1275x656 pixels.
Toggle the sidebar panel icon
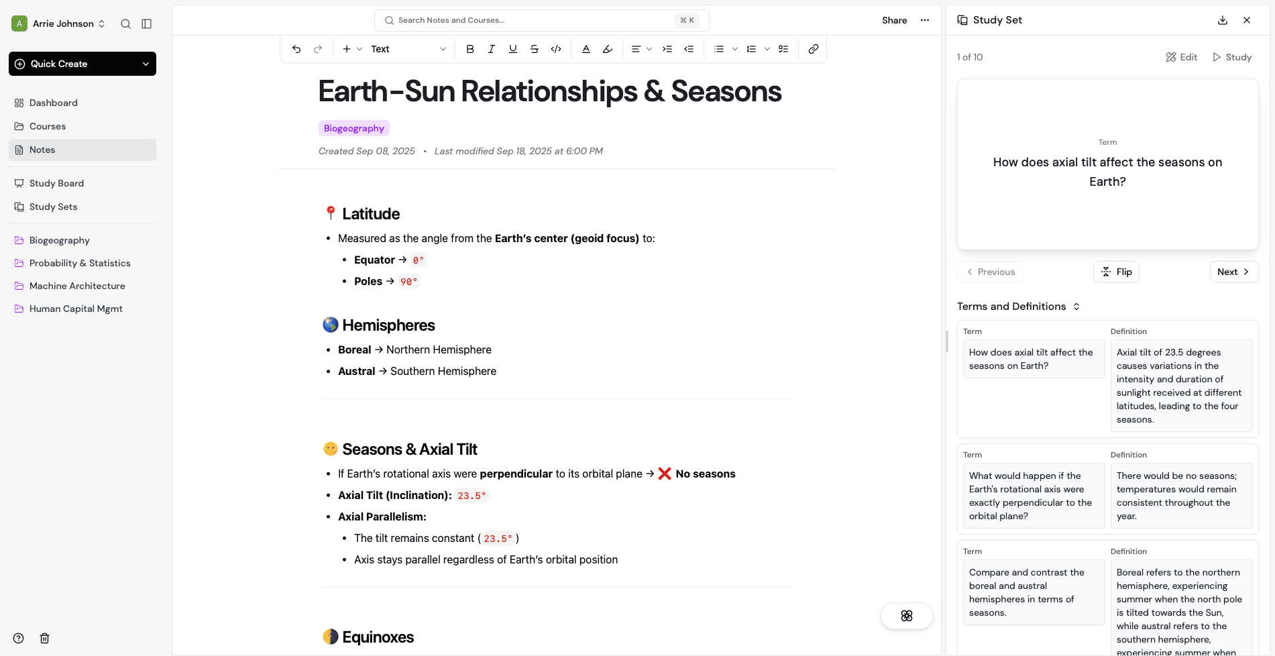coord(147,24)
